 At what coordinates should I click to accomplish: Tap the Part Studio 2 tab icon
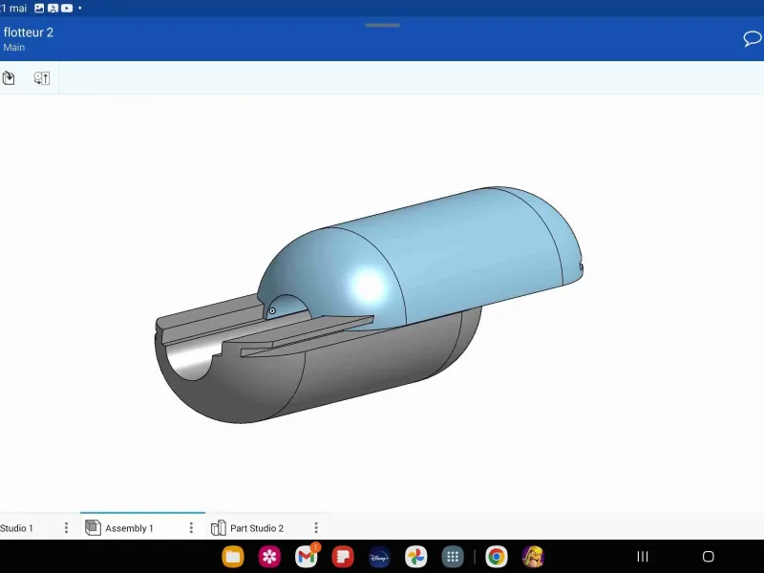(x=219, y=528)
